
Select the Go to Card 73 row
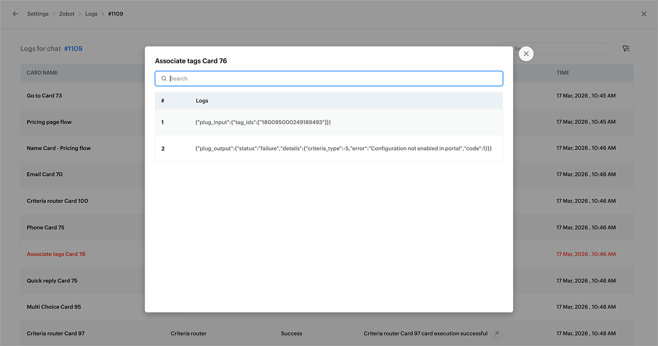pos(326,96)
